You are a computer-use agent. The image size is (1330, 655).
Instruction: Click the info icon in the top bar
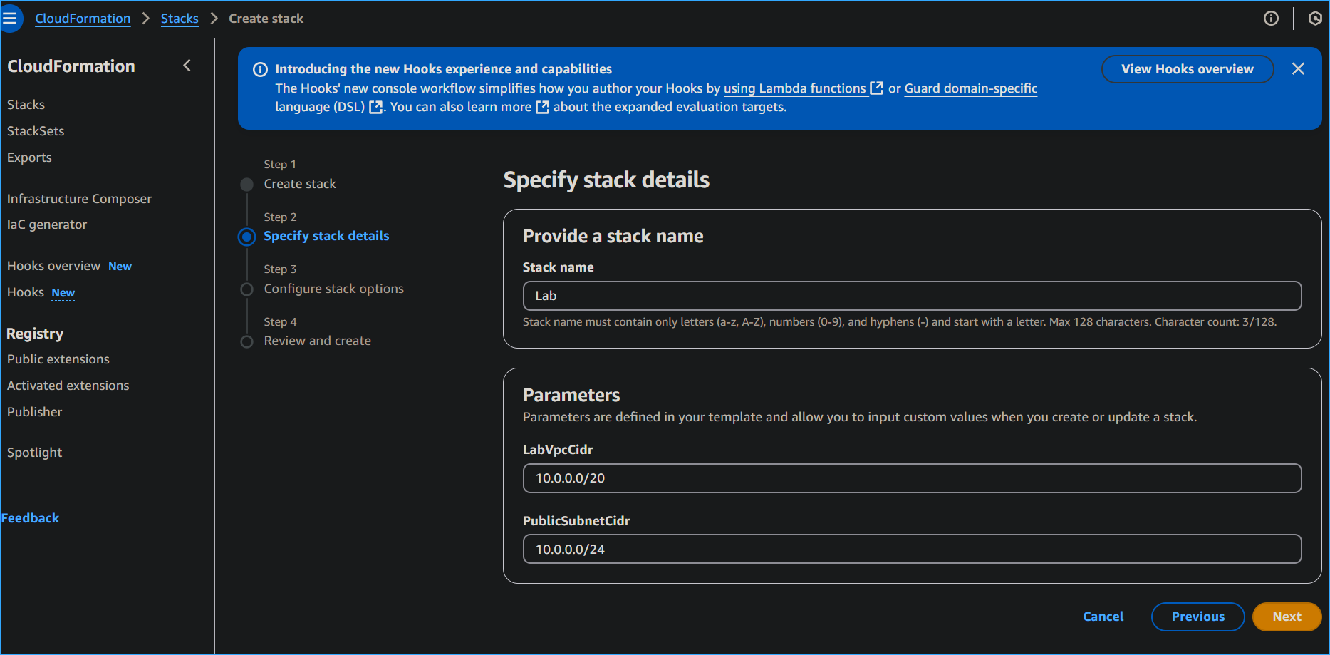click(1271, 18)
